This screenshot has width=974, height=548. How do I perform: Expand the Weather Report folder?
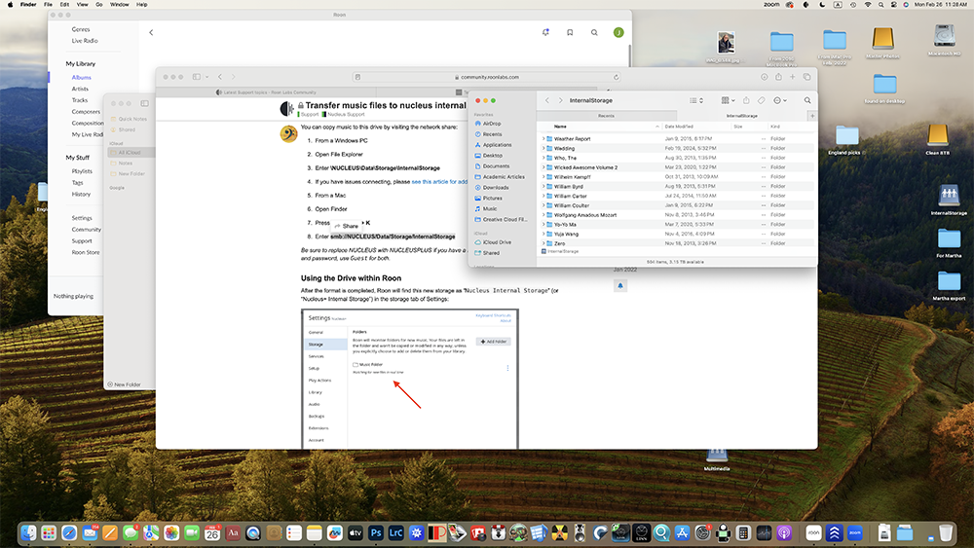pyautogui.click(x=543, y=139)
